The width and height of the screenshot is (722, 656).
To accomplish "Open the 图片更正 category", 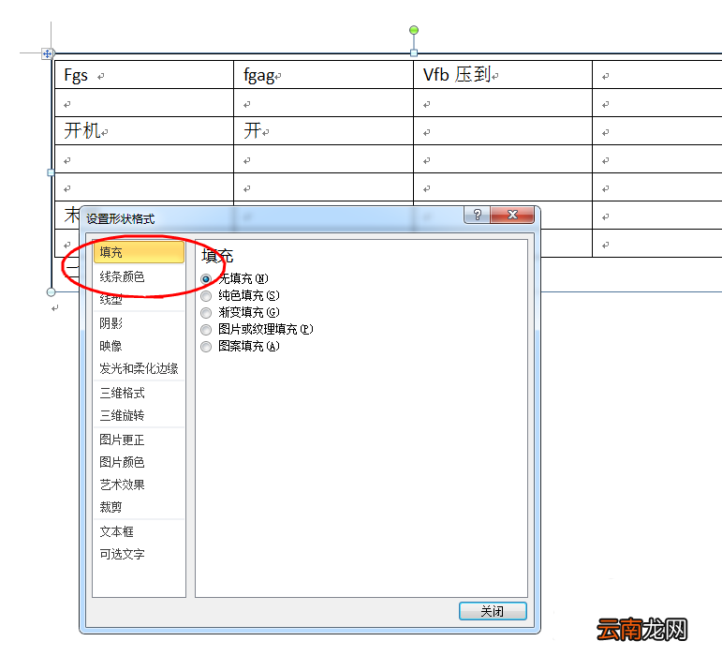I will pyautogui.click(x=139, y=440).
